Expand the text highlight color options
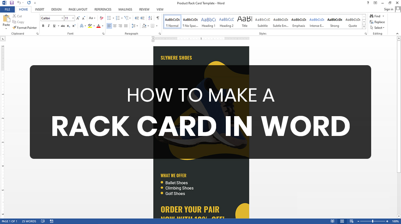The height and width of the screenshot is (224, 401). (x=94, y=25)
